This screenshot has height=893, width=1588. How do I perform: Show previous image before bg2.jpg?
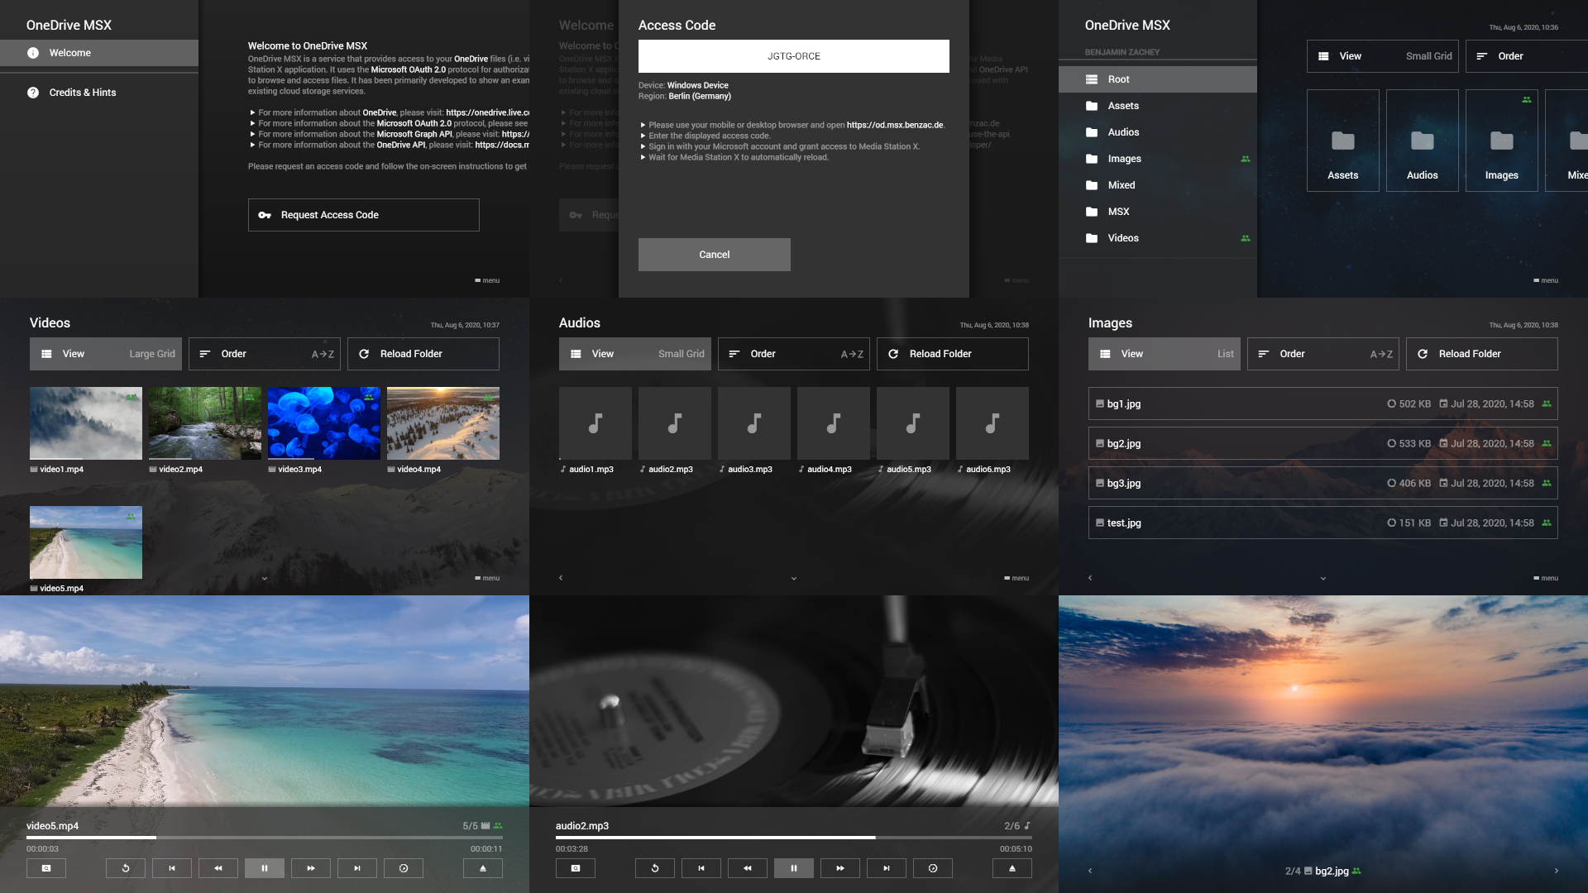pyautogui.click(x=1090, y=871)
